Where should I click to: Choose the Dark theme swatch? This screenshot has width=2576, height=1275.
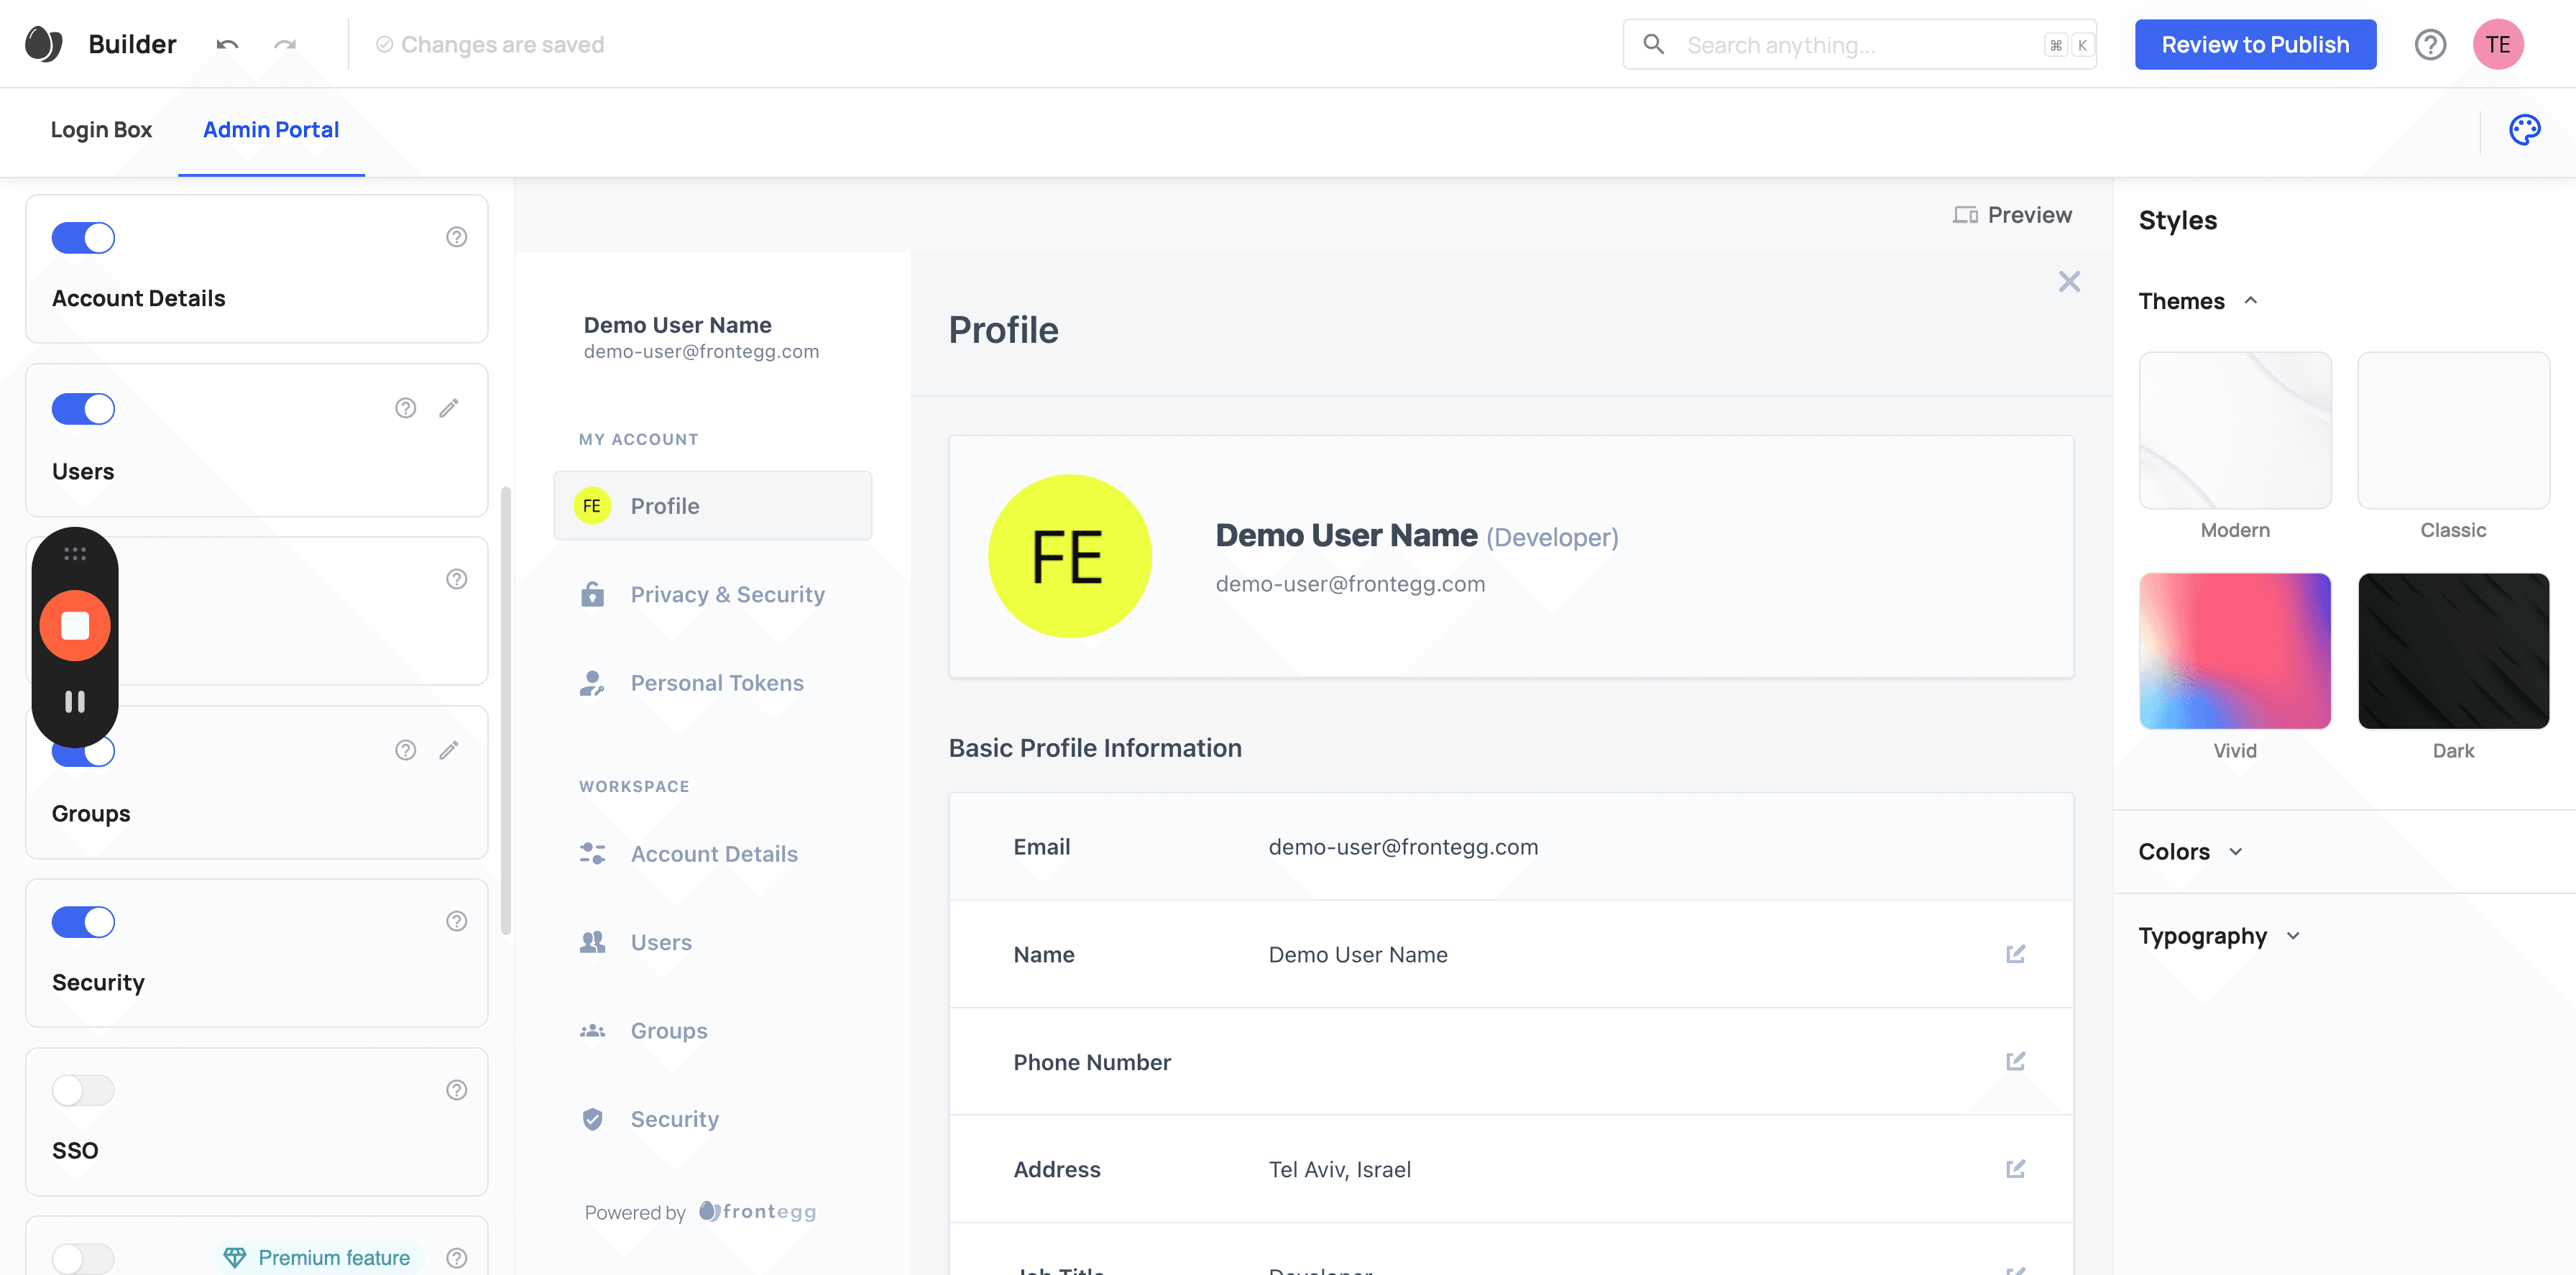click(2453, 651)
